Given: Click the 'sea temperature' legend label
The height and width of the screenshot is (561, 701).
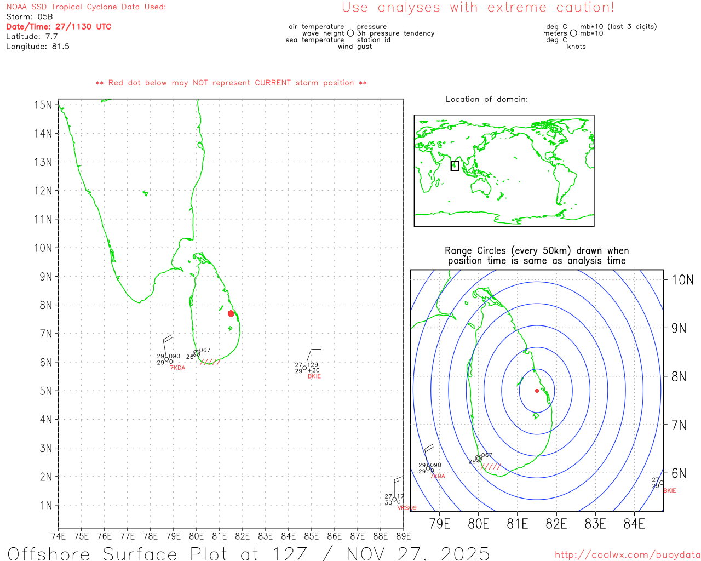Looking at the screenshot, I should 315,40.
